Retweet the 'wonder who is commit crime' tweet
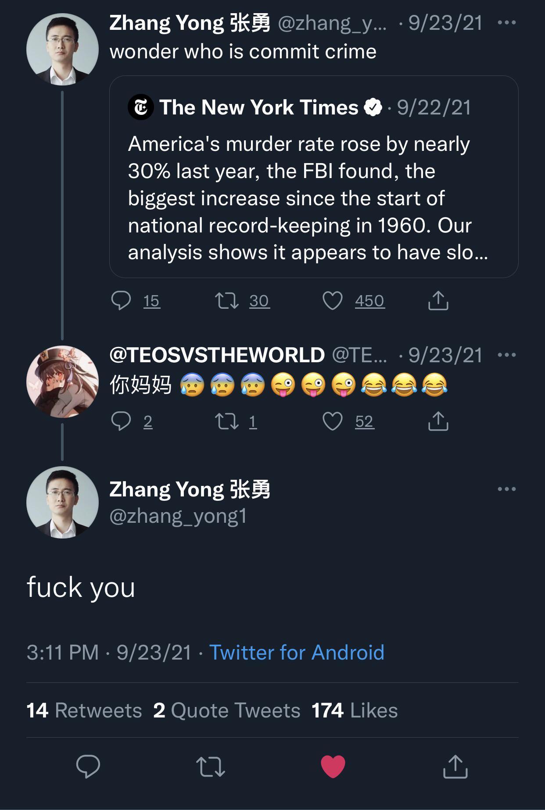The image size is (545, 810). click(x=227, y=301)
